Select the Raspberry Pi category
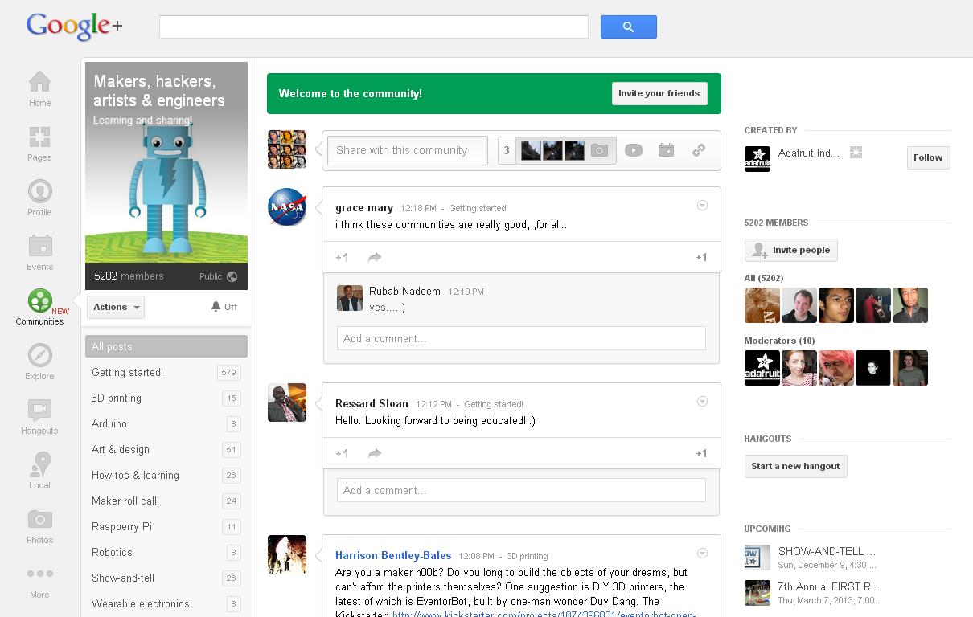The width and height of the screenshot is (973, 617). pyautogui.click(x=166, y=526)
